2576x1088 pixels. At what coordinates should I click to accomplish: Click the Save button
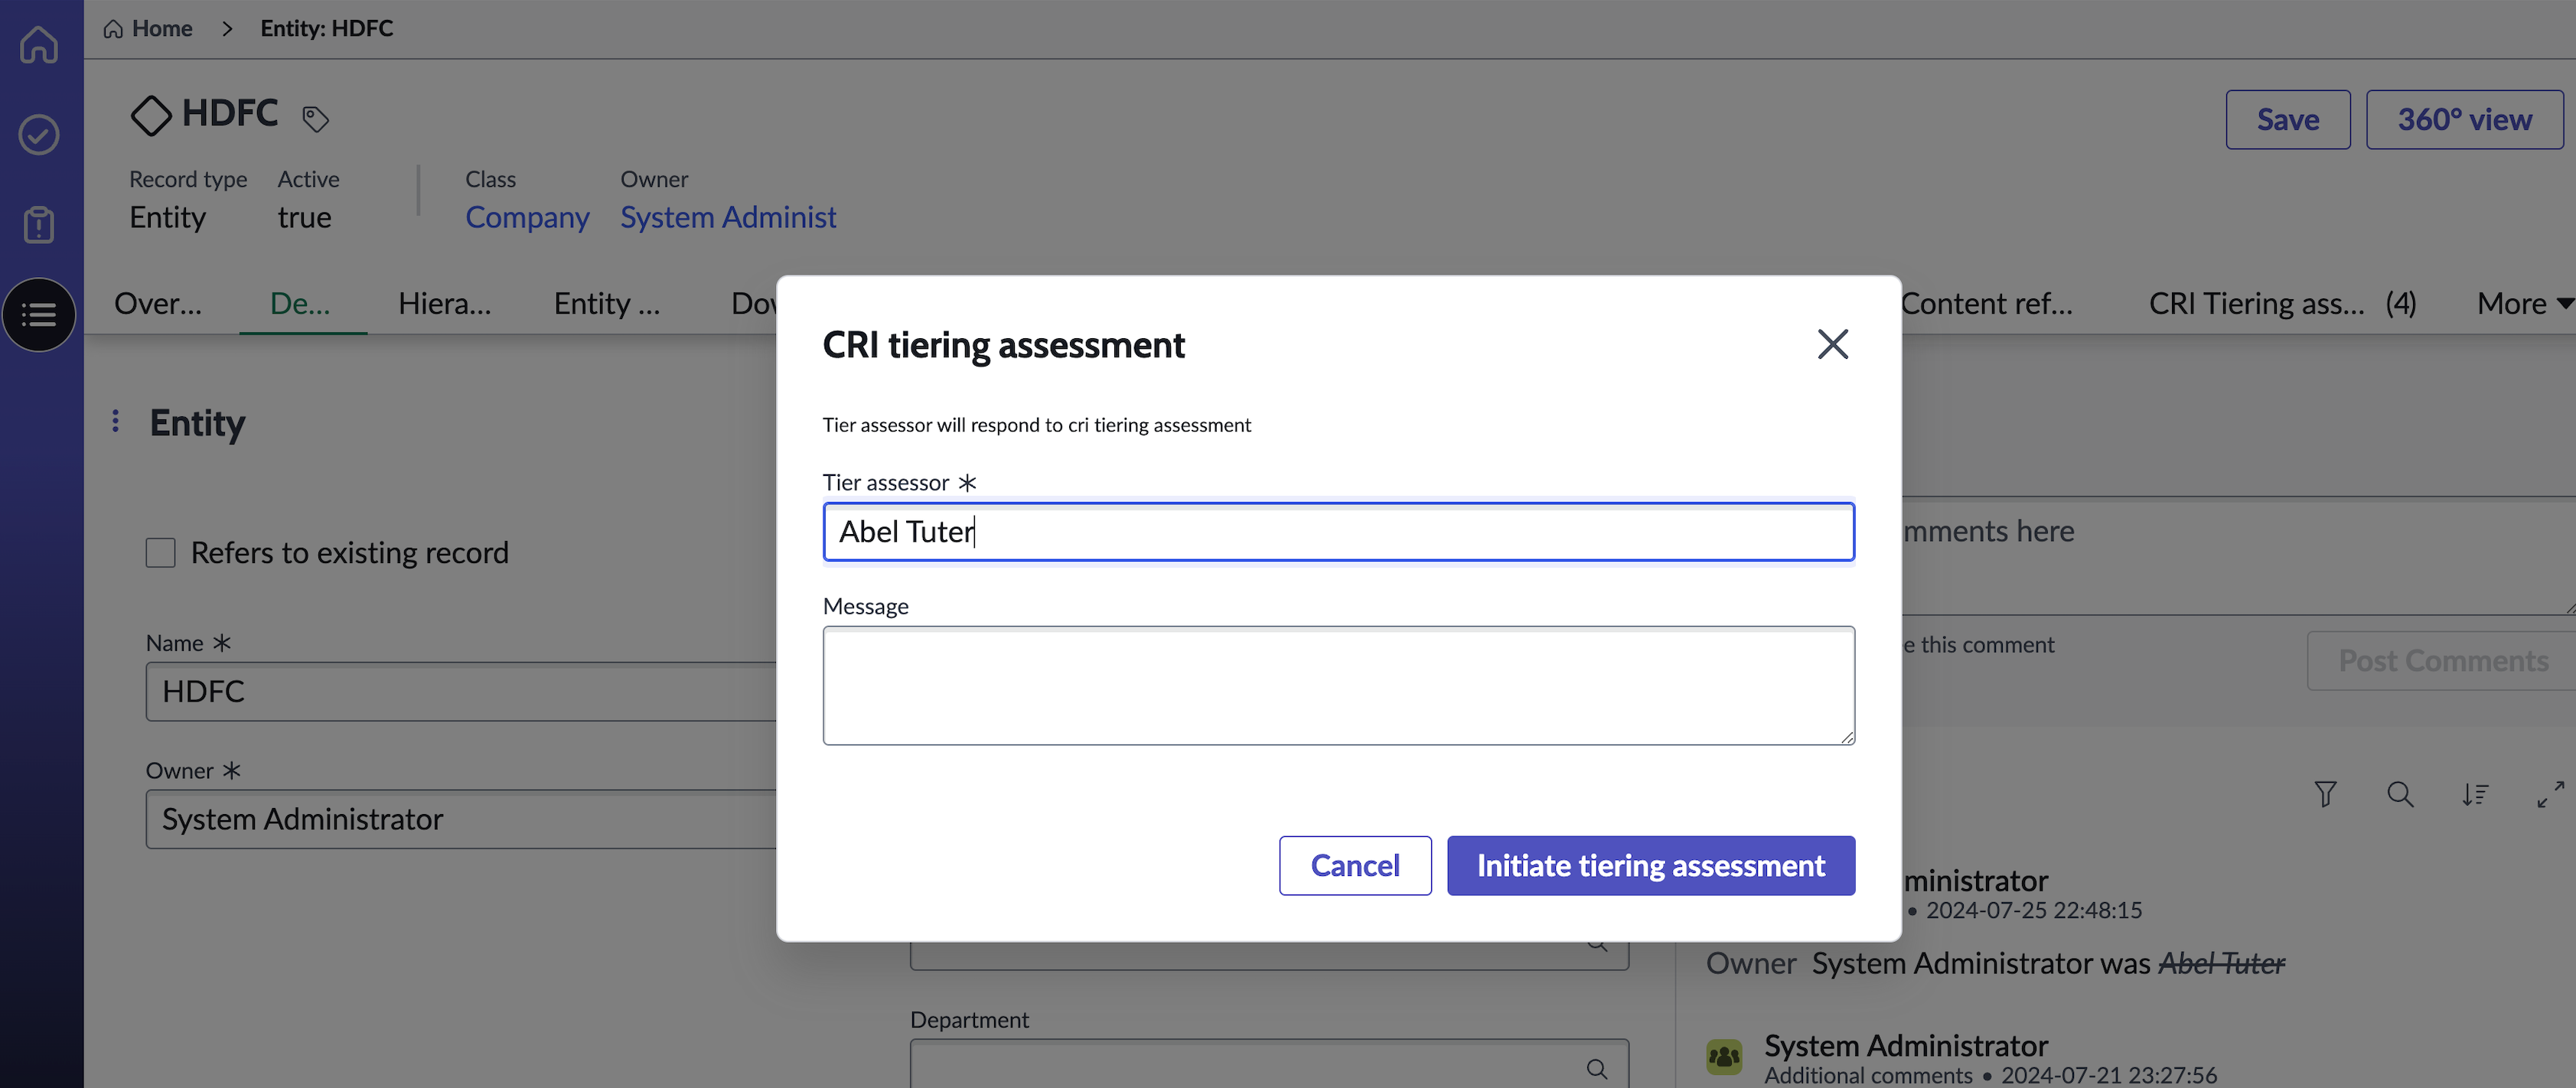[2288, 119]
